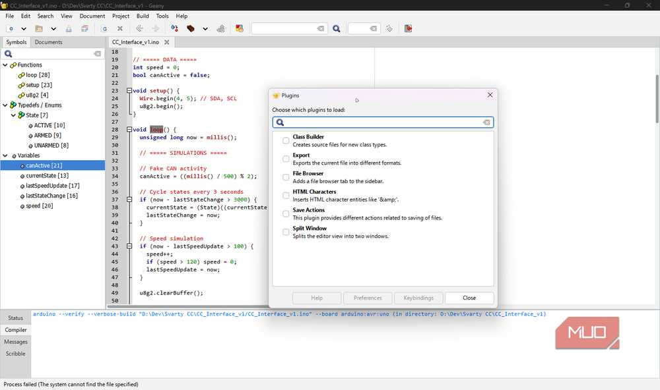660x390 pixels.
Task: Open the Build actions dropdown arrow
Action: click(x=205, y=28)
